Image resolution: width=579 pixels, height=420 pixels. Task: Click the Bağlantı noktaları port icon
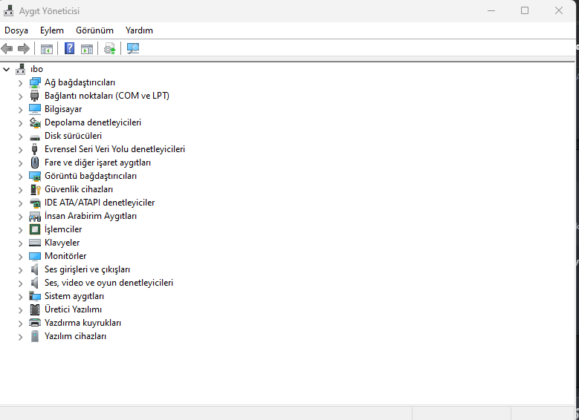[35, 96]
